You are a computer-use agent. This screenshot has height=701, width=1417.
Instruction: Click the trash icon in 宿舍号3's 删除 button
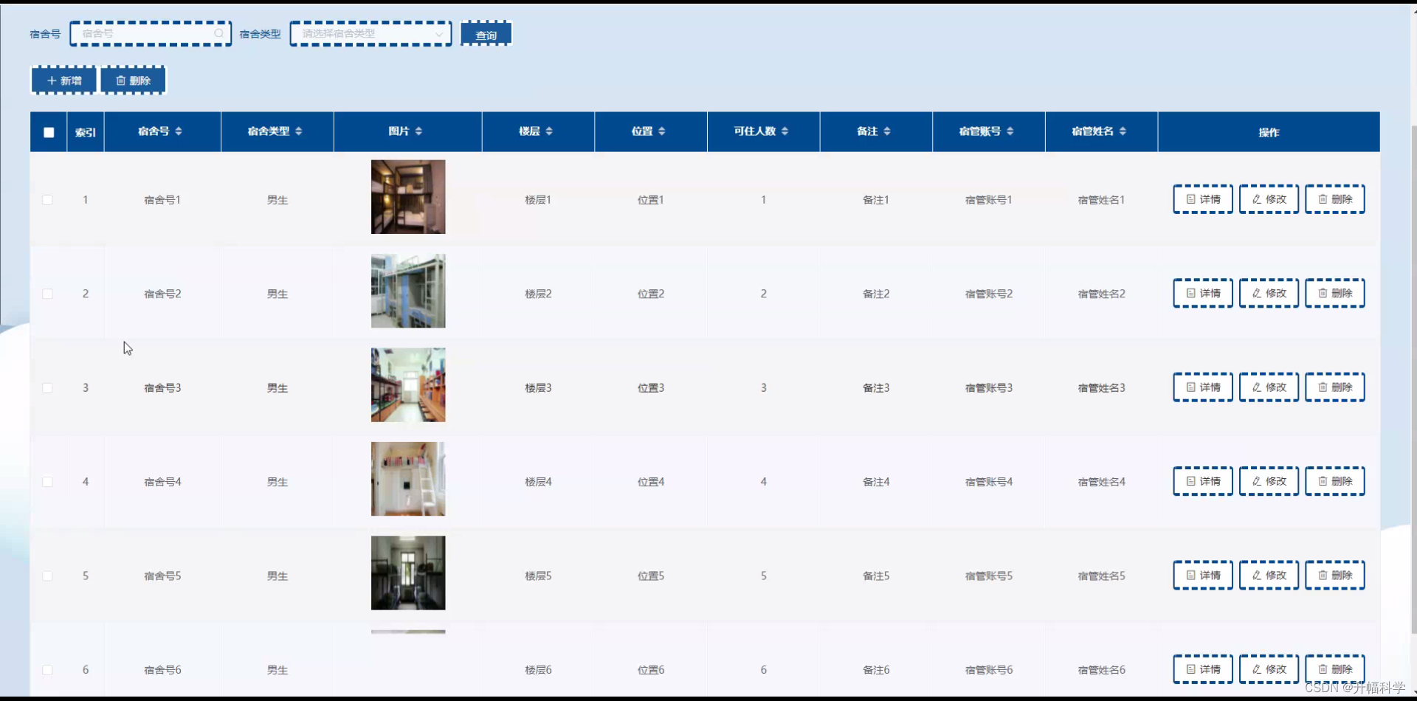[x=1323, y=387]
